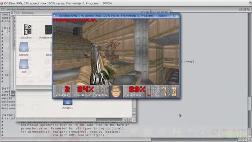The height and width of the screenshot is (142, 252).
Task: Open the capture drawer icon
Action: click(x=24, y=47)
